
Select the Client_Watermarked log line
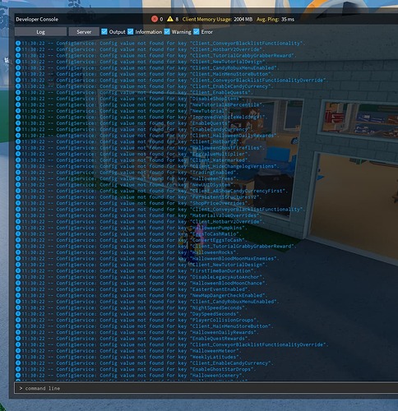(132, 160)
